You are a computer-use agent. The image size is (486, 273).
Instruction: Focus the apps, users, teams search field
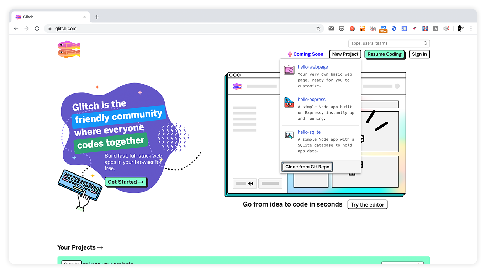[x=389, y=43]
